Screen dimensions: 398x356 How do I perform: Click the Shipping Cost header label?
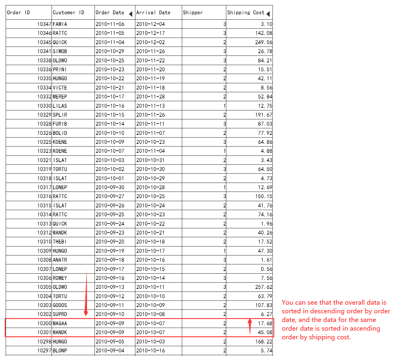246,13
